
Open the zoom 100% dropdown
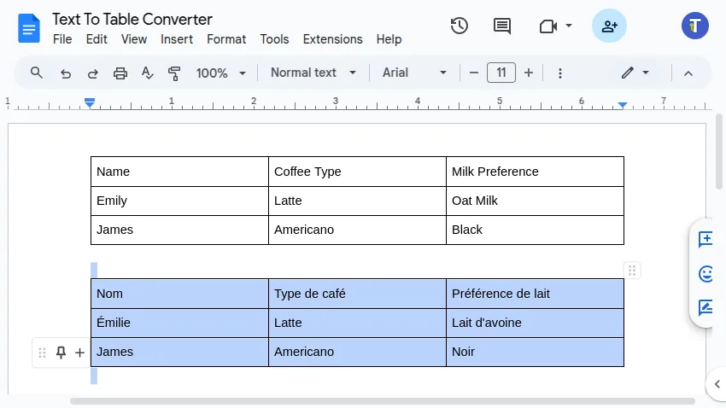220,73
